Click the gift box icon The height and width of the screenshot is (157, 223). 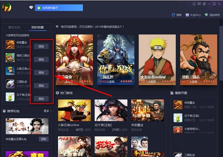pyautogui.click(x=187, y=15)
